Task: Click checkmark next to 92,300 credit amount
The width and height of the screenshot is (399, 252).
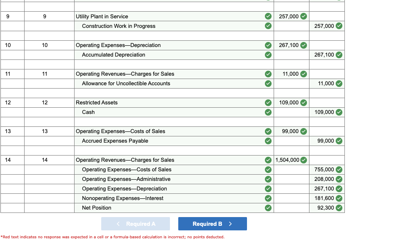Action: [339, 208]
